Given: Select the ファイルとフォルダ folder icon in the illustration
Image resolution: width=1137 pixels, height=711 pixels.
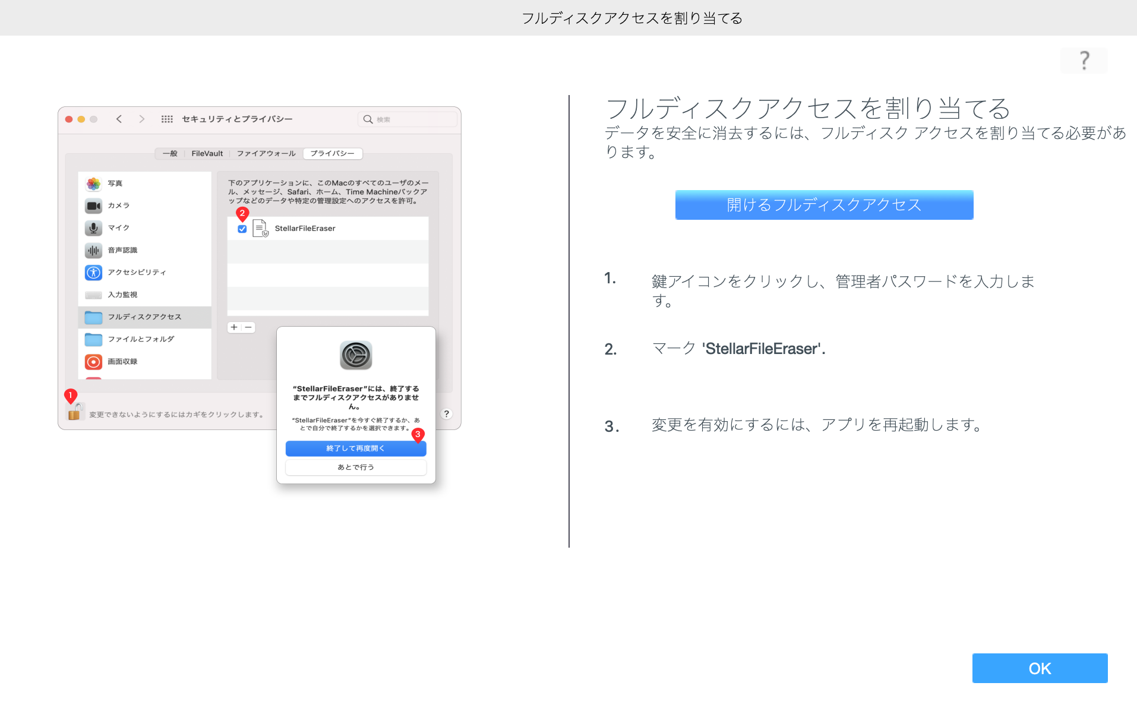Looking at the screenshot, I should pos(93,339).
